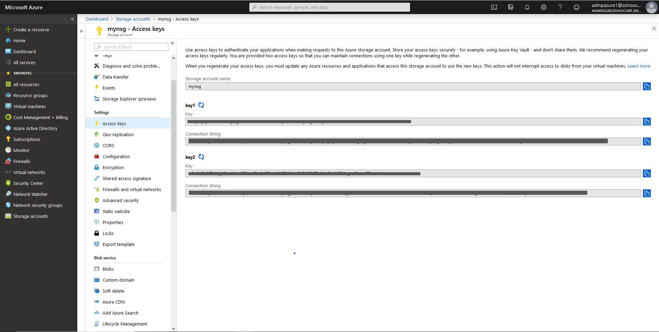Open Access keys in Settings menu
Image resolution: width=659 pixels, height=332 pixels.
tap(128, 123)
